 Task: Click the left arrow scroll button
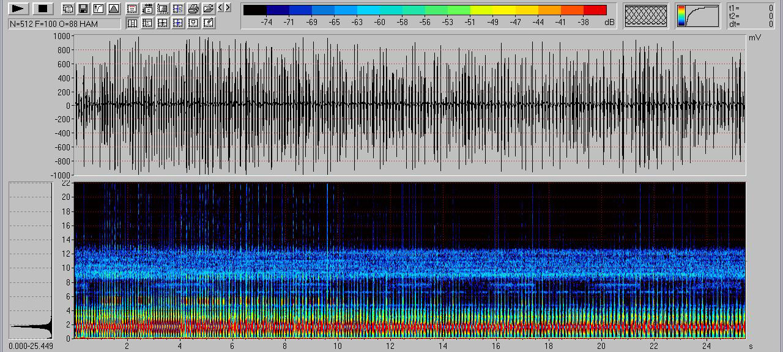coord(221,8)
